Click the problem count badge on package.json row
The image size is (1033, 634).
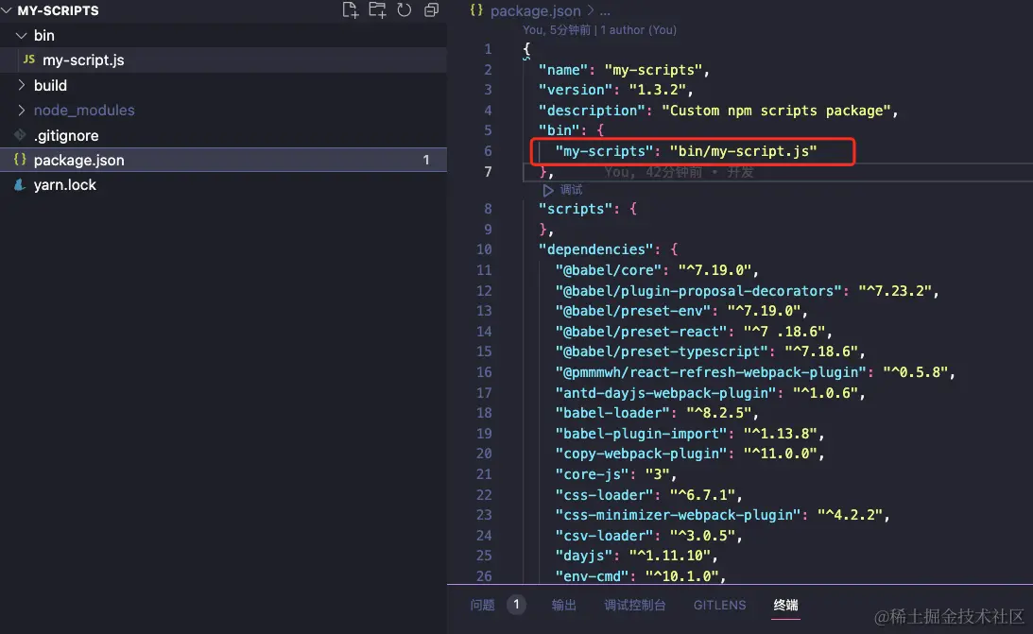426,160
